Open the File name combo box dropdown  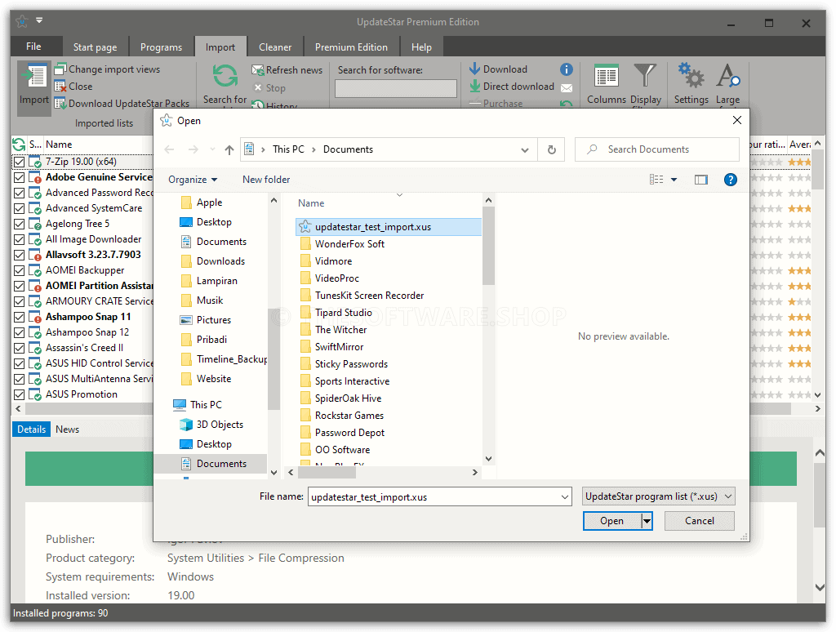tap(565, 497)
